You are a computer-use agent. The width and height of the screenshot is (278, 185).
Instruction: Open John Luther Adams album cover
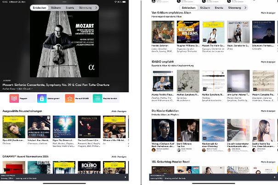pyautogui.click(x=238, y=81)
